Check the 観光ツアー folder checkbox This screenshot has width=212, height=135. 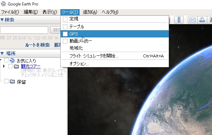pos(10,66)
